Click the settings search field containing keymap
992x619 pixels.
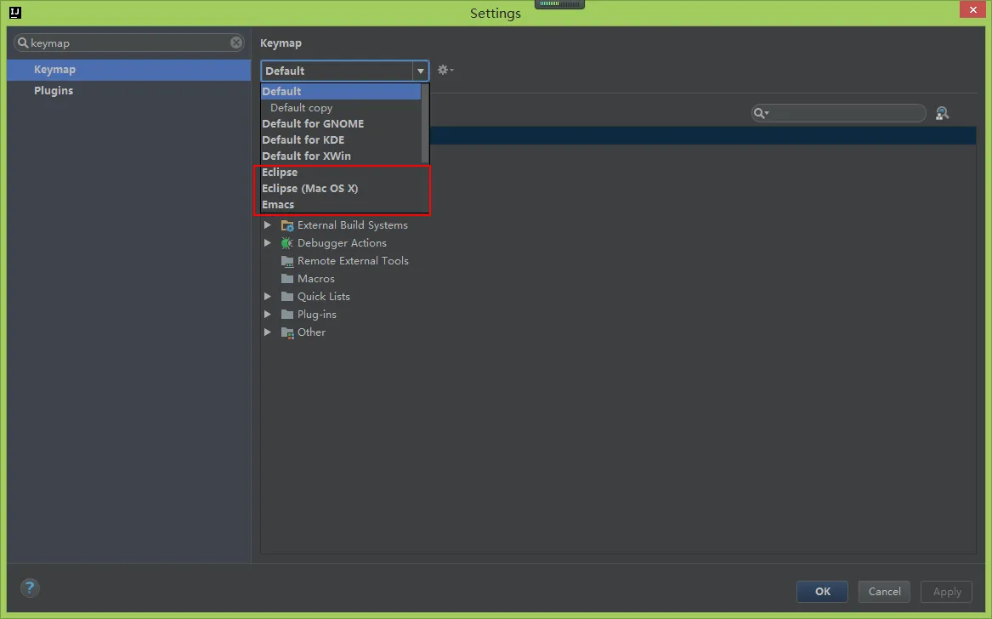tap(129, 43)
